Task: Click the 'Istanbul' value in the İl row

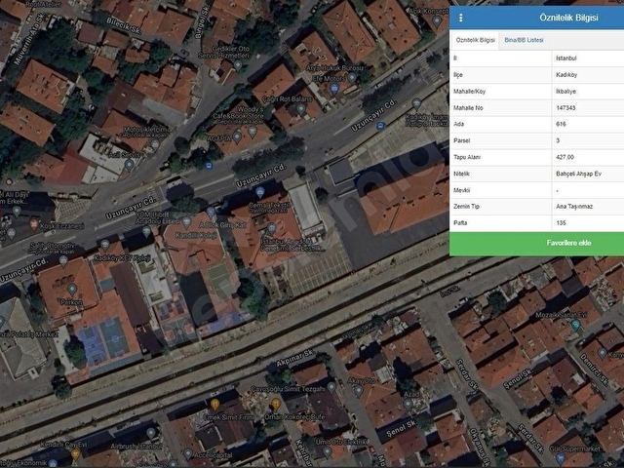Action: point(565,58)
